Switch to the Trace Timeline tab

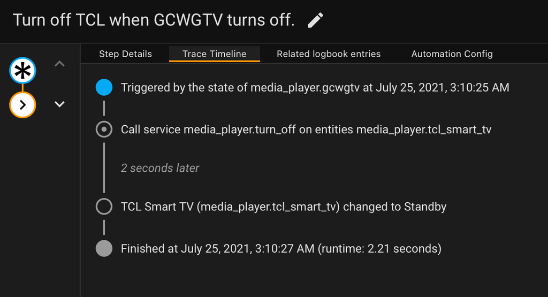pyautogui.click(x=215, y=54)
